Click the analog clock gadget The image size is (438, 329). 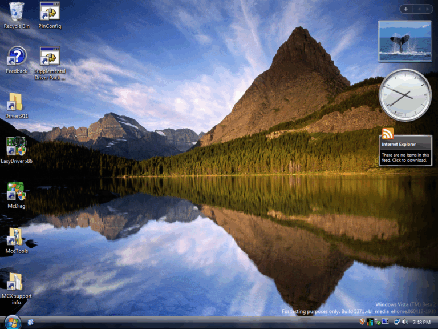[405, 95]
